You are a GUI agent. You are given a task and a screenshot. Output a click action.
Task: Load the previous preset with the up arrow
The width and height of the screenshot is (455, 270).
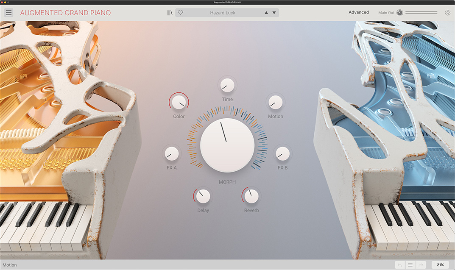click(266, 13)
